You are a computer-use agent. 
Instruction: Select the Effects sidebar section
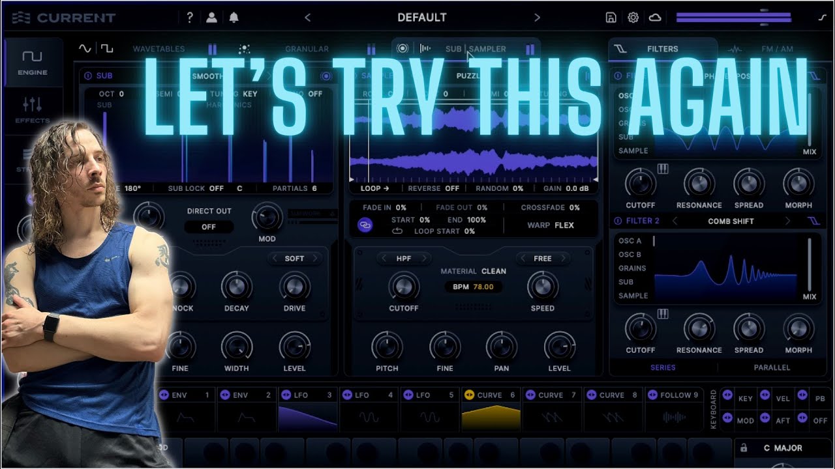click(x=32, y=111)
